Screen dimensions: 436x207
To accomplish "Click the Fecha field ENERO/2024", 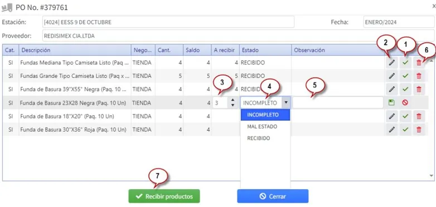I will (399, 22).
